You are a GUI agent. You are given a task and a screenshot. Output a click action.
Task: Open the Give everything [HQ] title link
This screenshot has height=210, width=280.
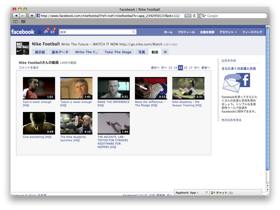click(x=37, y=137)
